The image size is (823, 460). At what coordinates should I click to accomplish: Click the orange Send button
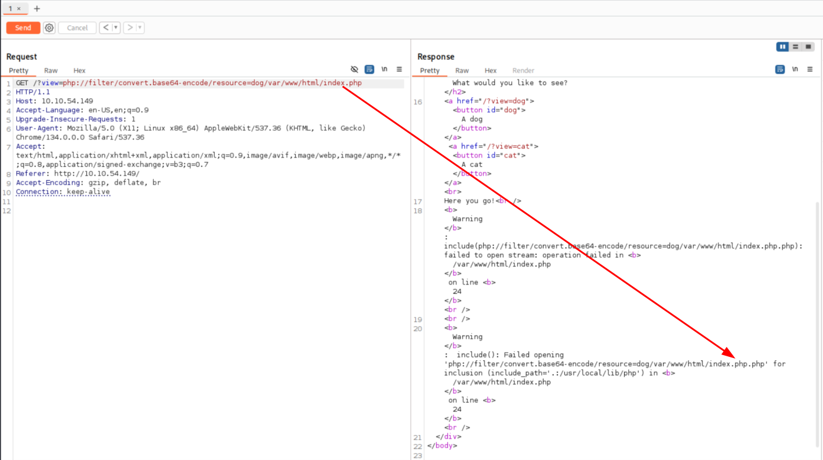pyautogui.click(x=23, y=28)
